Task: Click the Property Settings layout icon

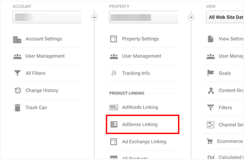Action: coord(114,39)
